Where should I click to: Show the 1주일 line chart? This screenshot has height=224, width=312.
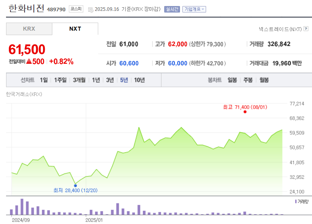tap(60, 80)
